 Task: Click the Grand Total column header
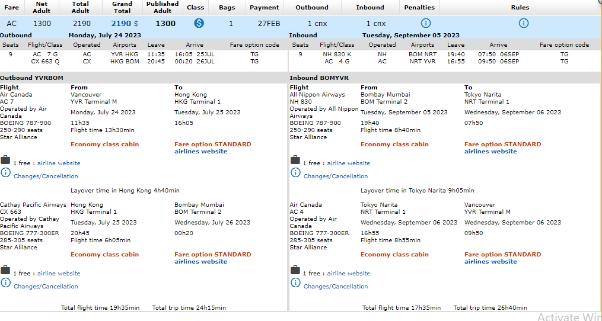pos(122,7)
